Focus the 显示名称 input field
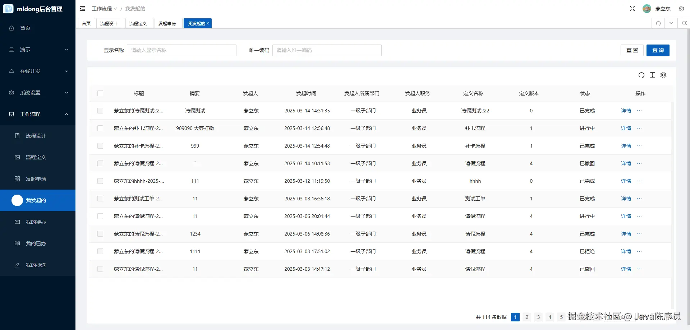The height and width of the screenshot is (330, 690). point(181,50)
